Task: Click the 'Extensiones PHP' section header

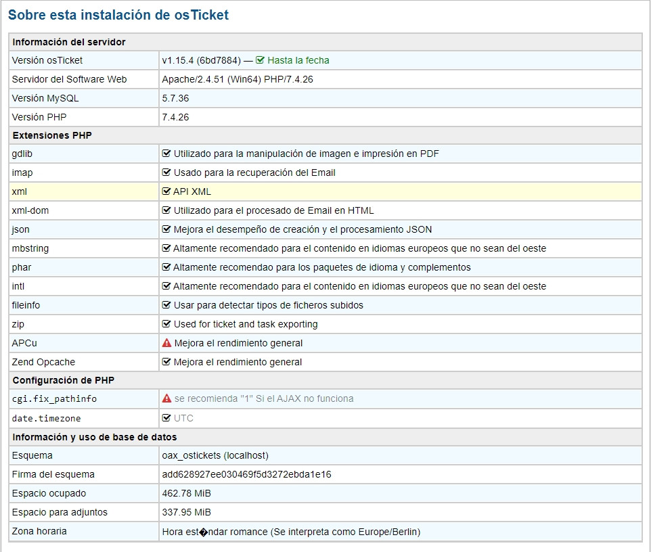Action: [52, 135]
